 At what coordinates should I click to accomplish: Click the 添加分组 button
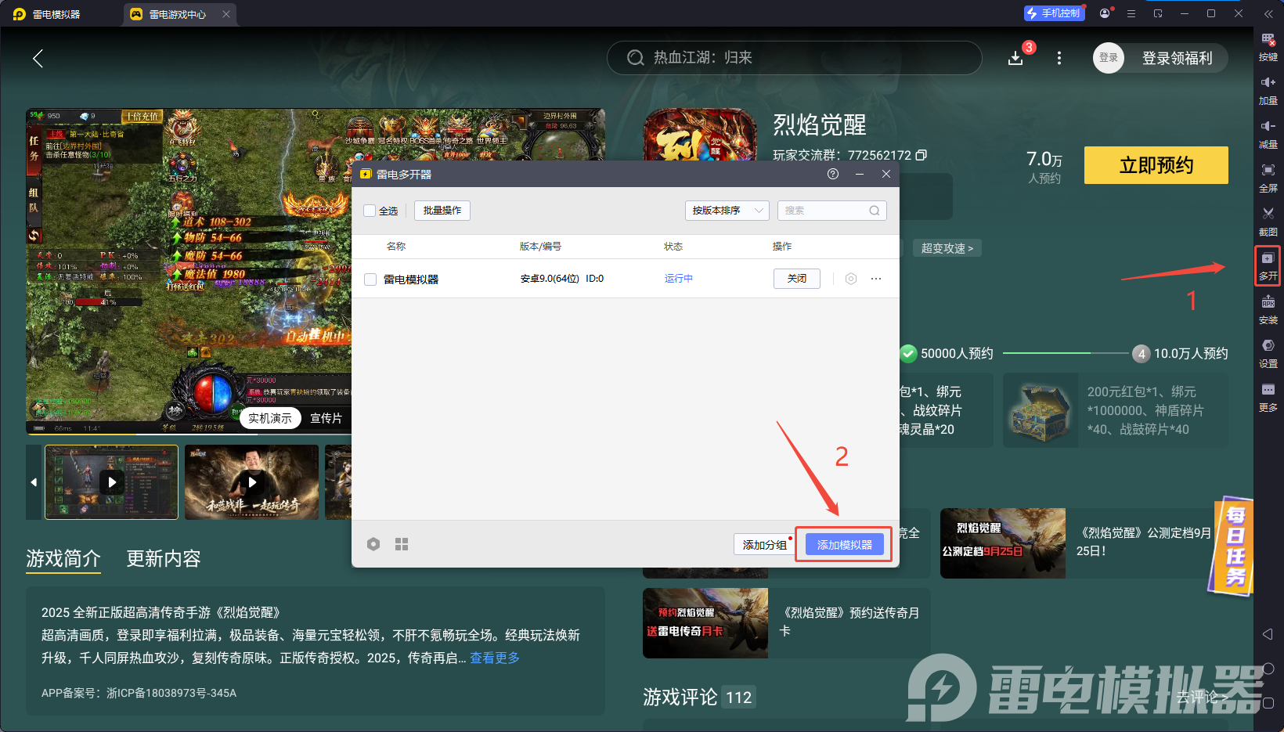point(765,544)
